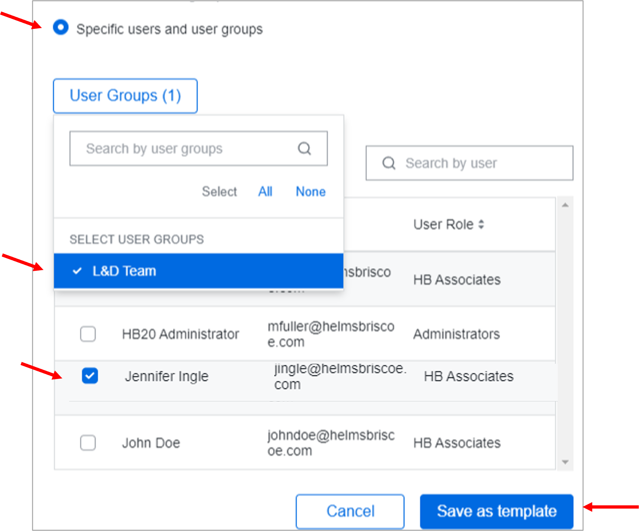Click magnifier icon in Search by user field
This screenshot has height=531, width=639.
click(x=389, y=163)
